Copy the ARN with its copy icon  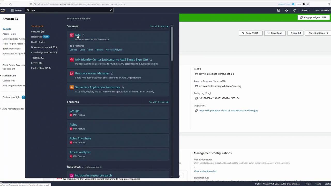(196, 86)
